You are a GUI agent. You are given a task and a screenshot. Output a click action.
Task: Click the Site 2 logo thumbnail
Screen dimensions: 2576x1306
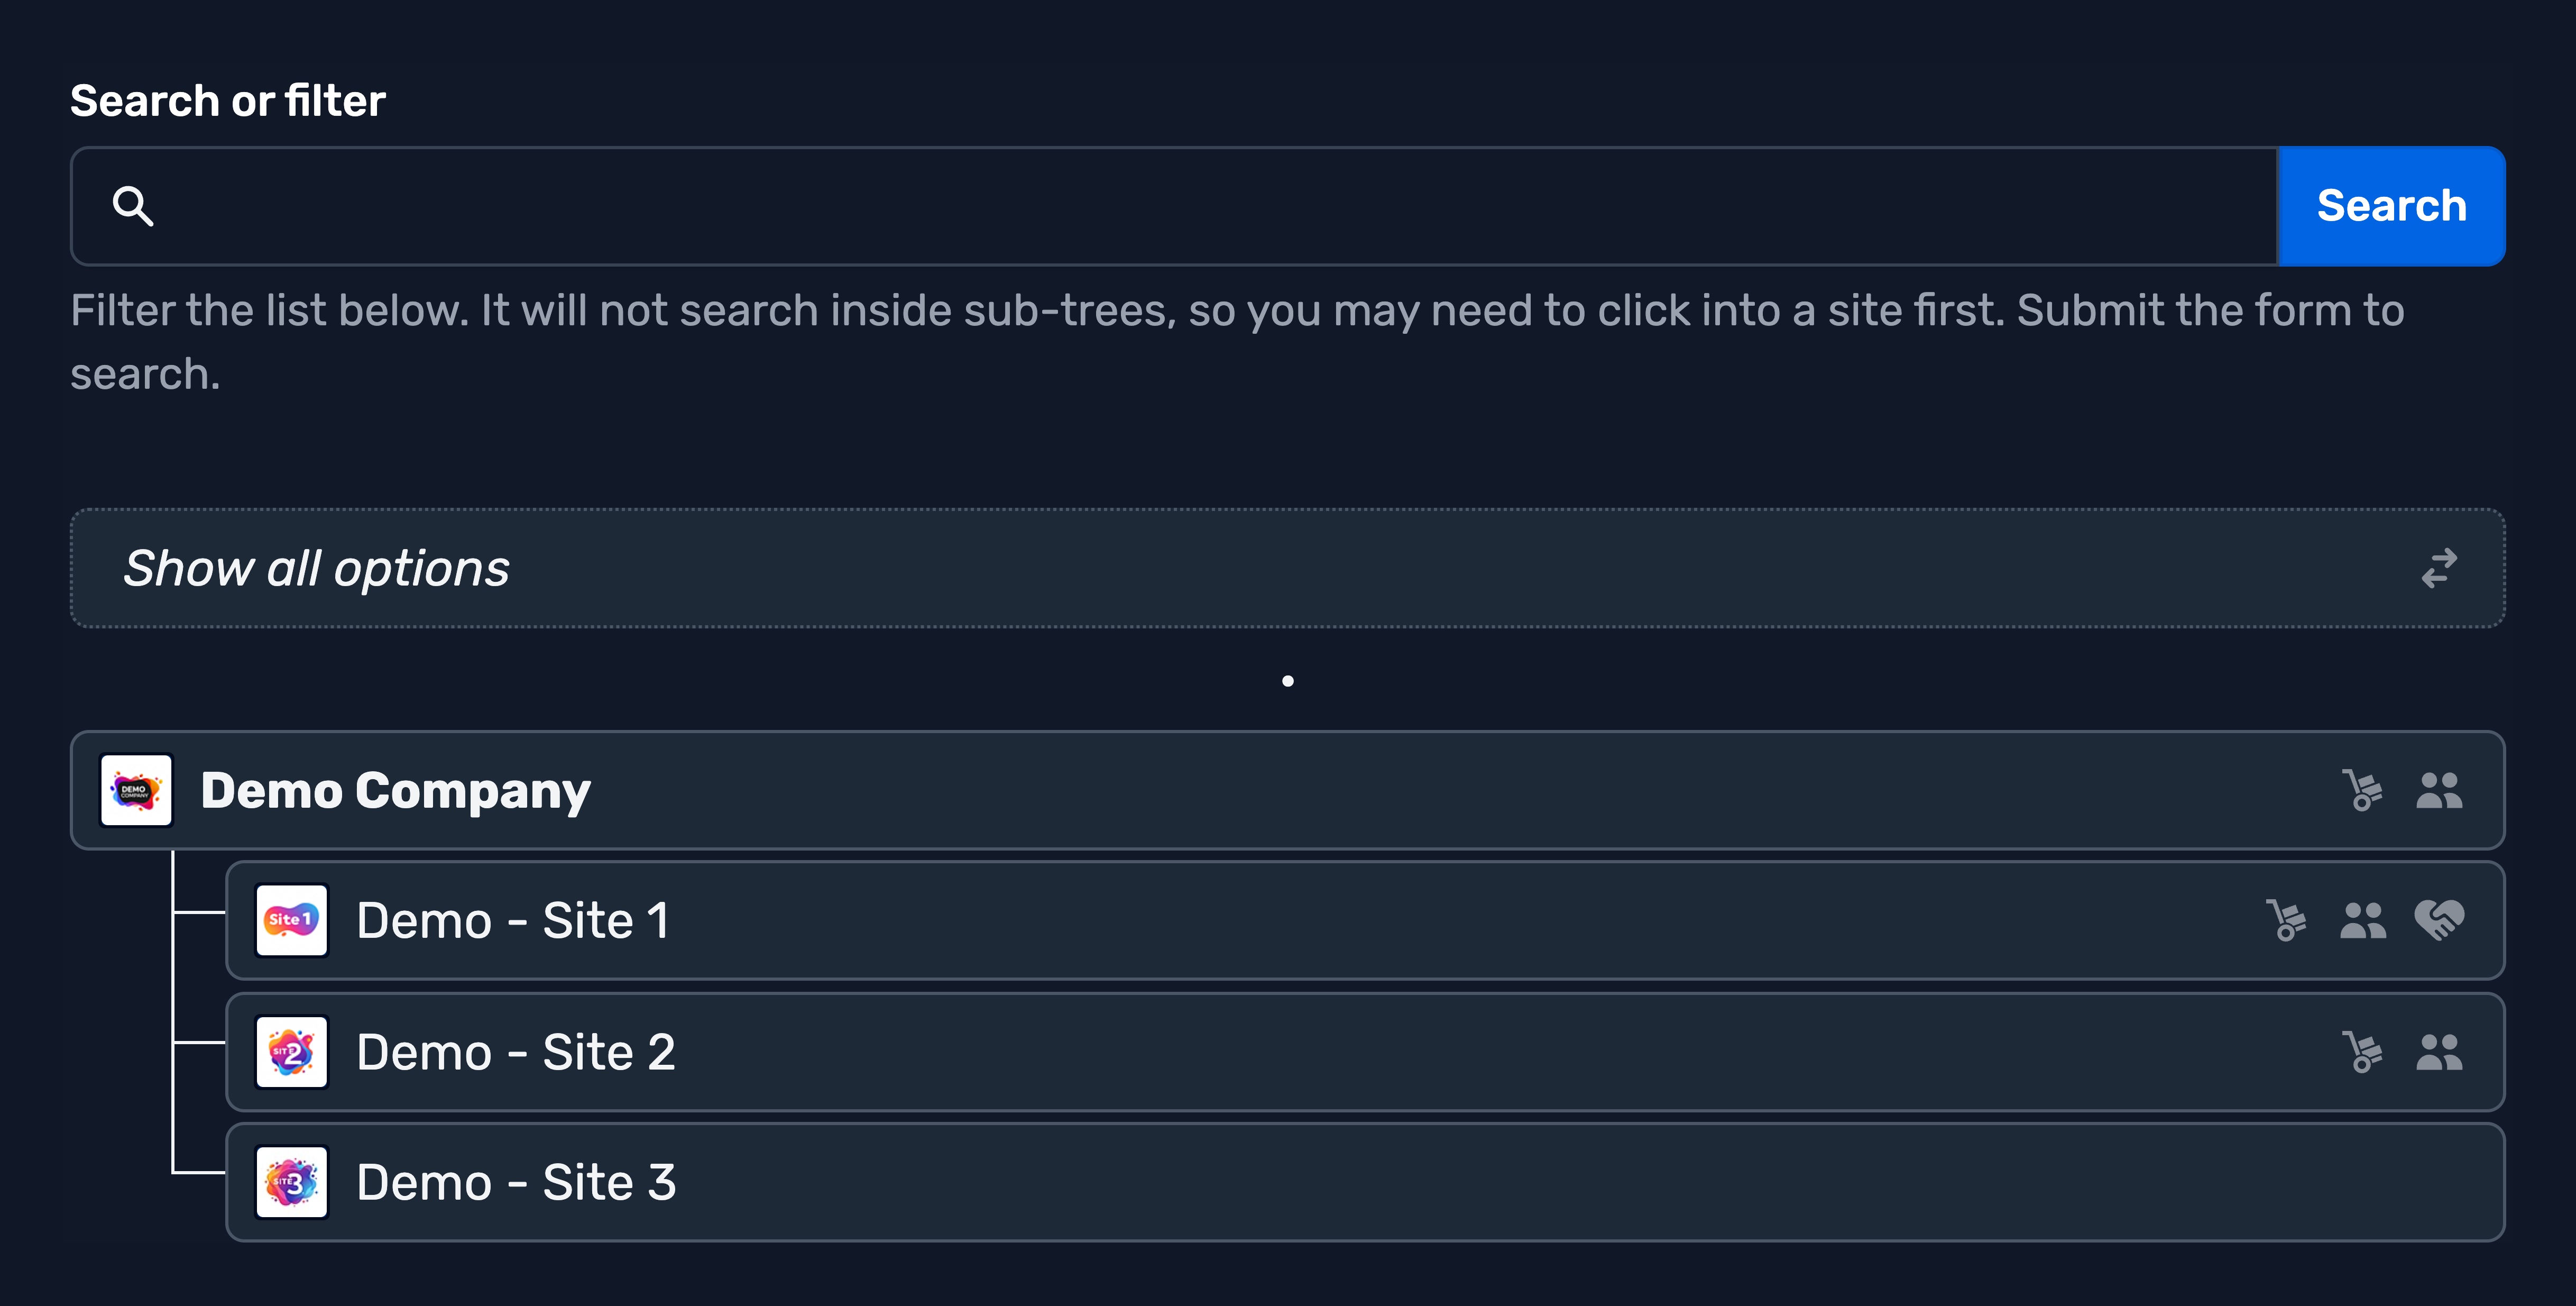tap(292, 1052)
